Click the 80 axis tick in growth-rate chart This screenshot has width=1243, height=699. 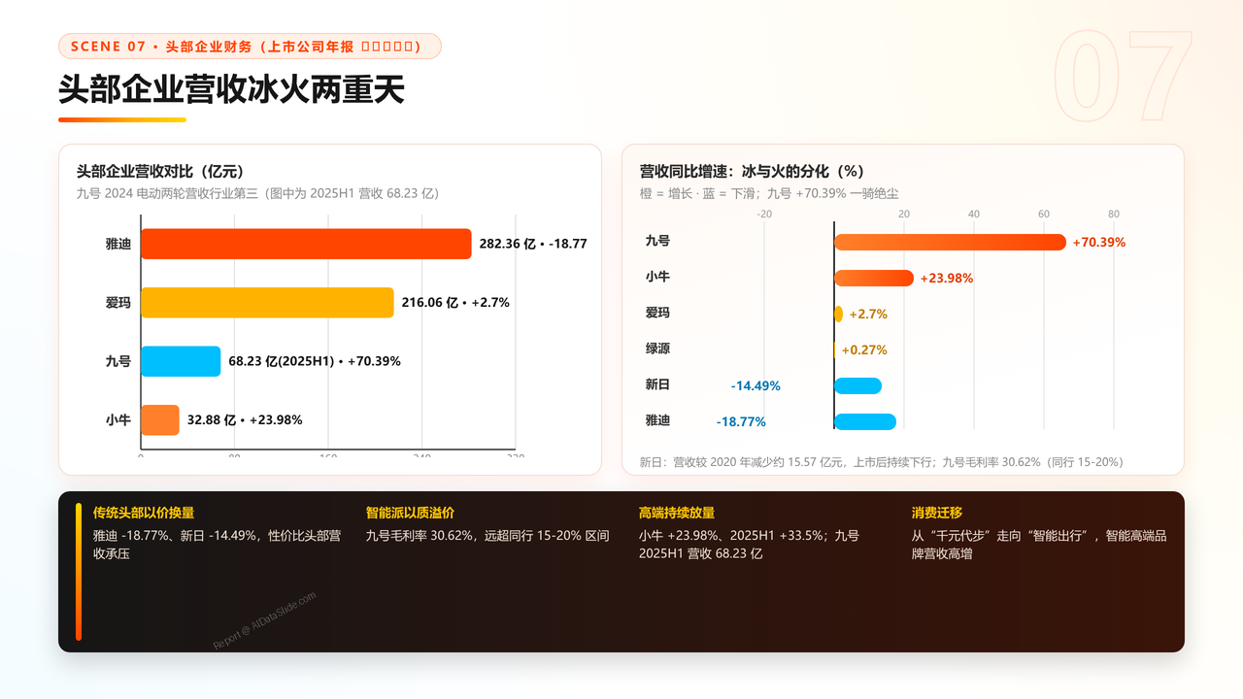(1114, 215)
